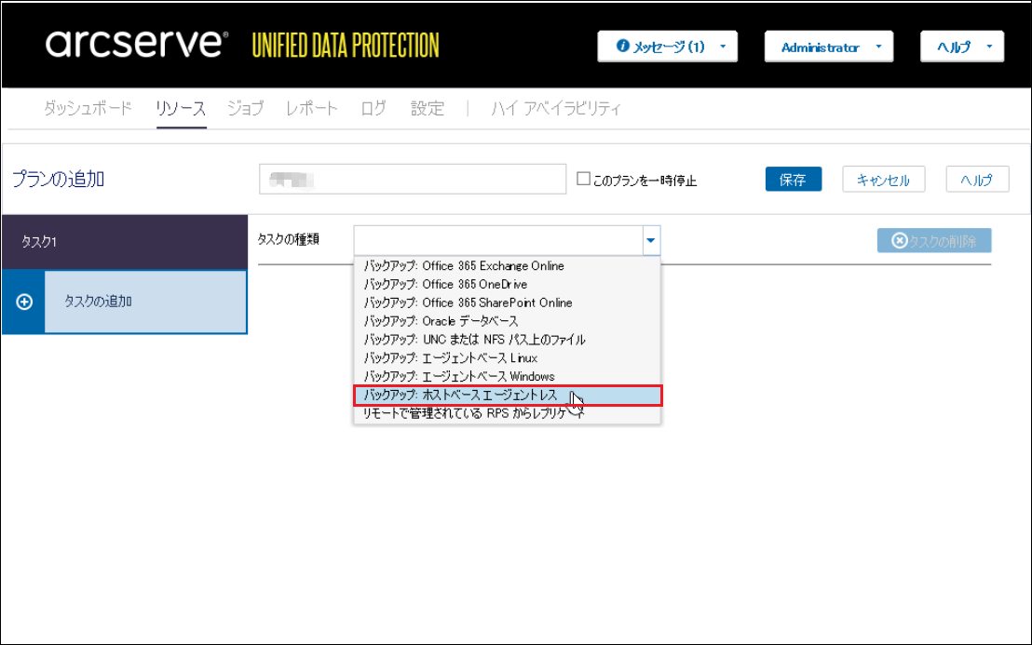Toggle このプランを一時停止 checkbox
The height and width of the screenshot is (645, 1032).
click(x=583, y=178)
